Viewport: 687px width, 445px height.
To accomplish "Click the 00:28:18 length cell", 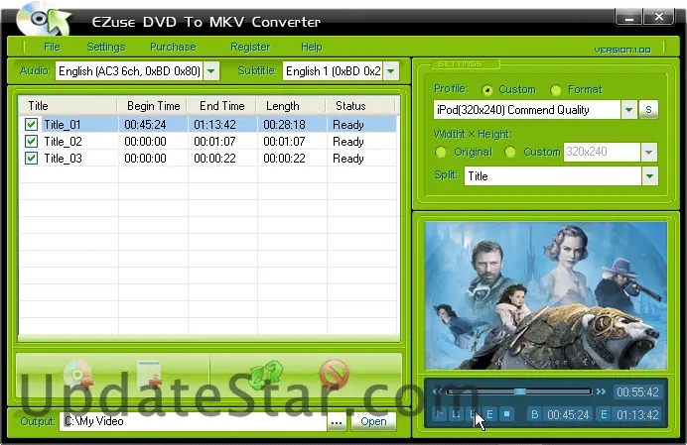I will pyautogui.click(x=292, y=124).
